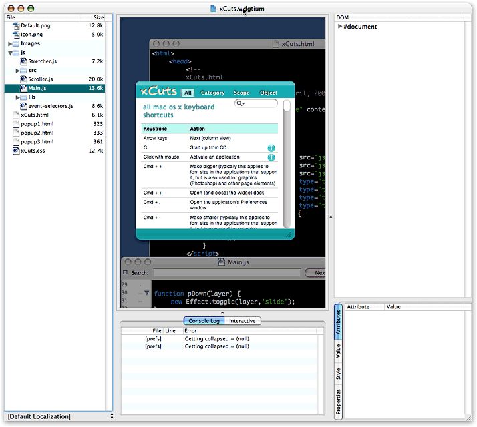Collapse code fold triangle at line 30
This screenshot has height=427, width=477.
(146, 293)
